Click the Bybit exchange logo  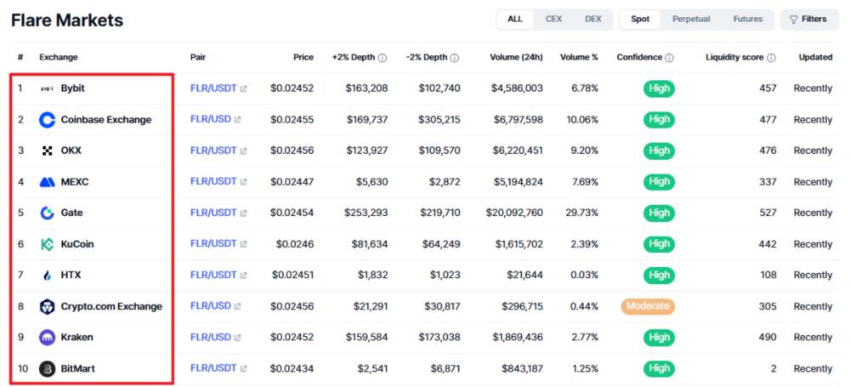[x=47, y=88]
